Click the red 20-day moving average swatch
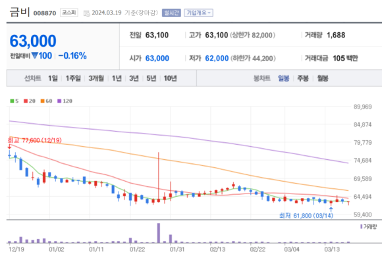 pos(26,101)
